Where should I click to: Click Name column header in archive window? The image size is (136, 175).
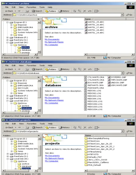(x=105, y=19)
